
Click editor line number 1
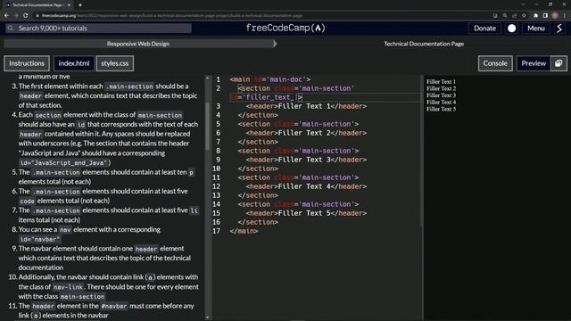[x=218, y=79]
